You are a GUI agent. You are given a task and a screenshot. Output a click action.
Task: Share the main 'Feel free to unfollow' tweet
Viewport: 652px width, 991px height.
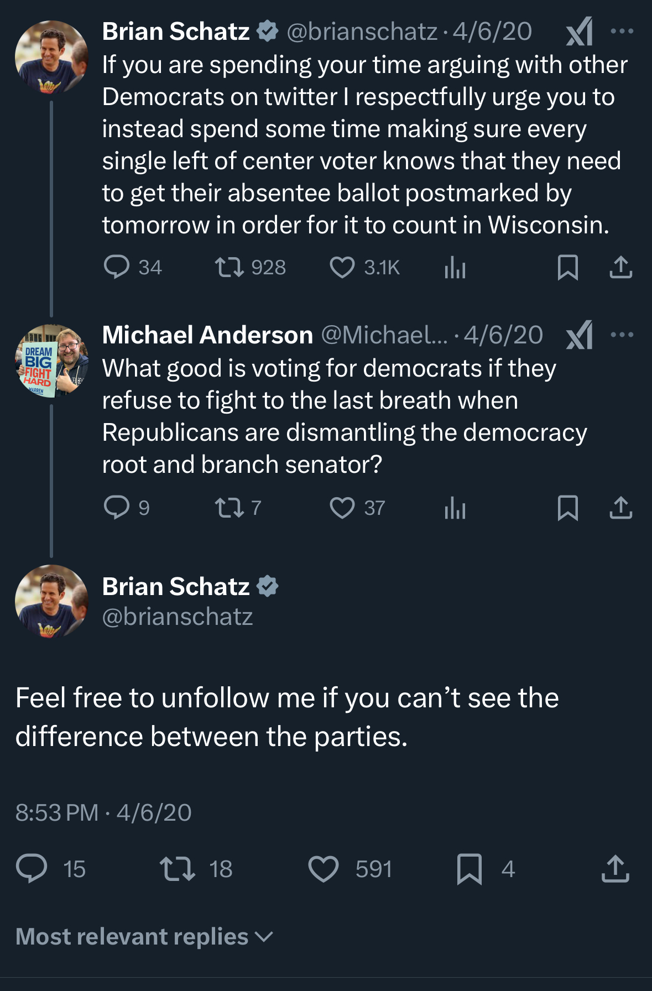point(615,868)
